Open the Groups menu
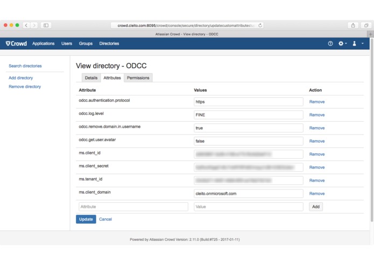Screen dimensions: 374x265 tap(86, 43)
